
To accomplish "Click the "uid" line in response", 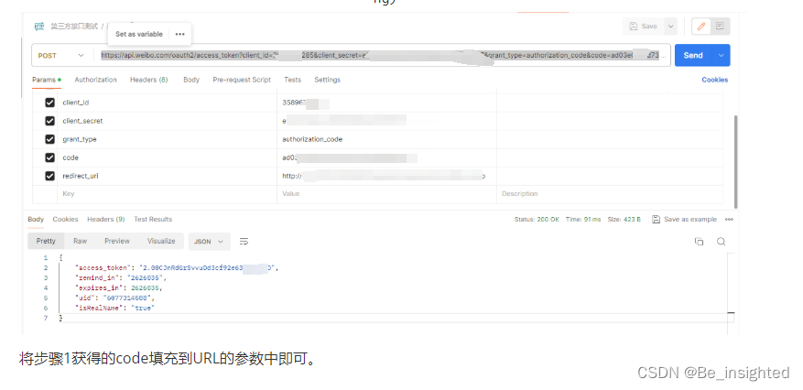I will 114,298.
